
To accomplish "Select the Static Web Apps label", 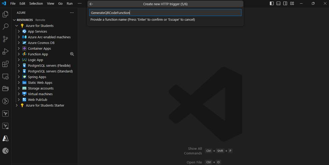I will [40, 83].
